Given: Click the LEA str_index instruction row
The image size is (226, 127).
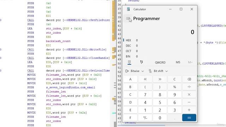Looking at the screenshot, I should (x=55, y=29).
